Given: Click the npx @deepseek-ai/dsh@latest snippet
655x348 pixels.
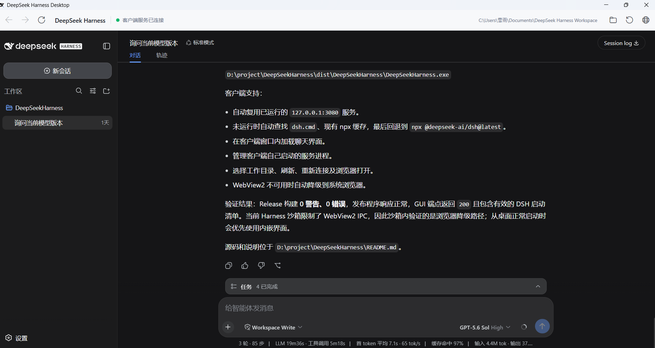Looking at the screenshot, I should (x=456, y=127).
